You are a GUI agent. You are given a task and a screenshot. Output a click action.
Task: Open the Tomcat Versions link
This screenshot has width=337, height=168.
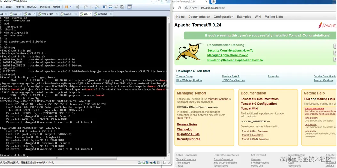[x=323, y=80]
